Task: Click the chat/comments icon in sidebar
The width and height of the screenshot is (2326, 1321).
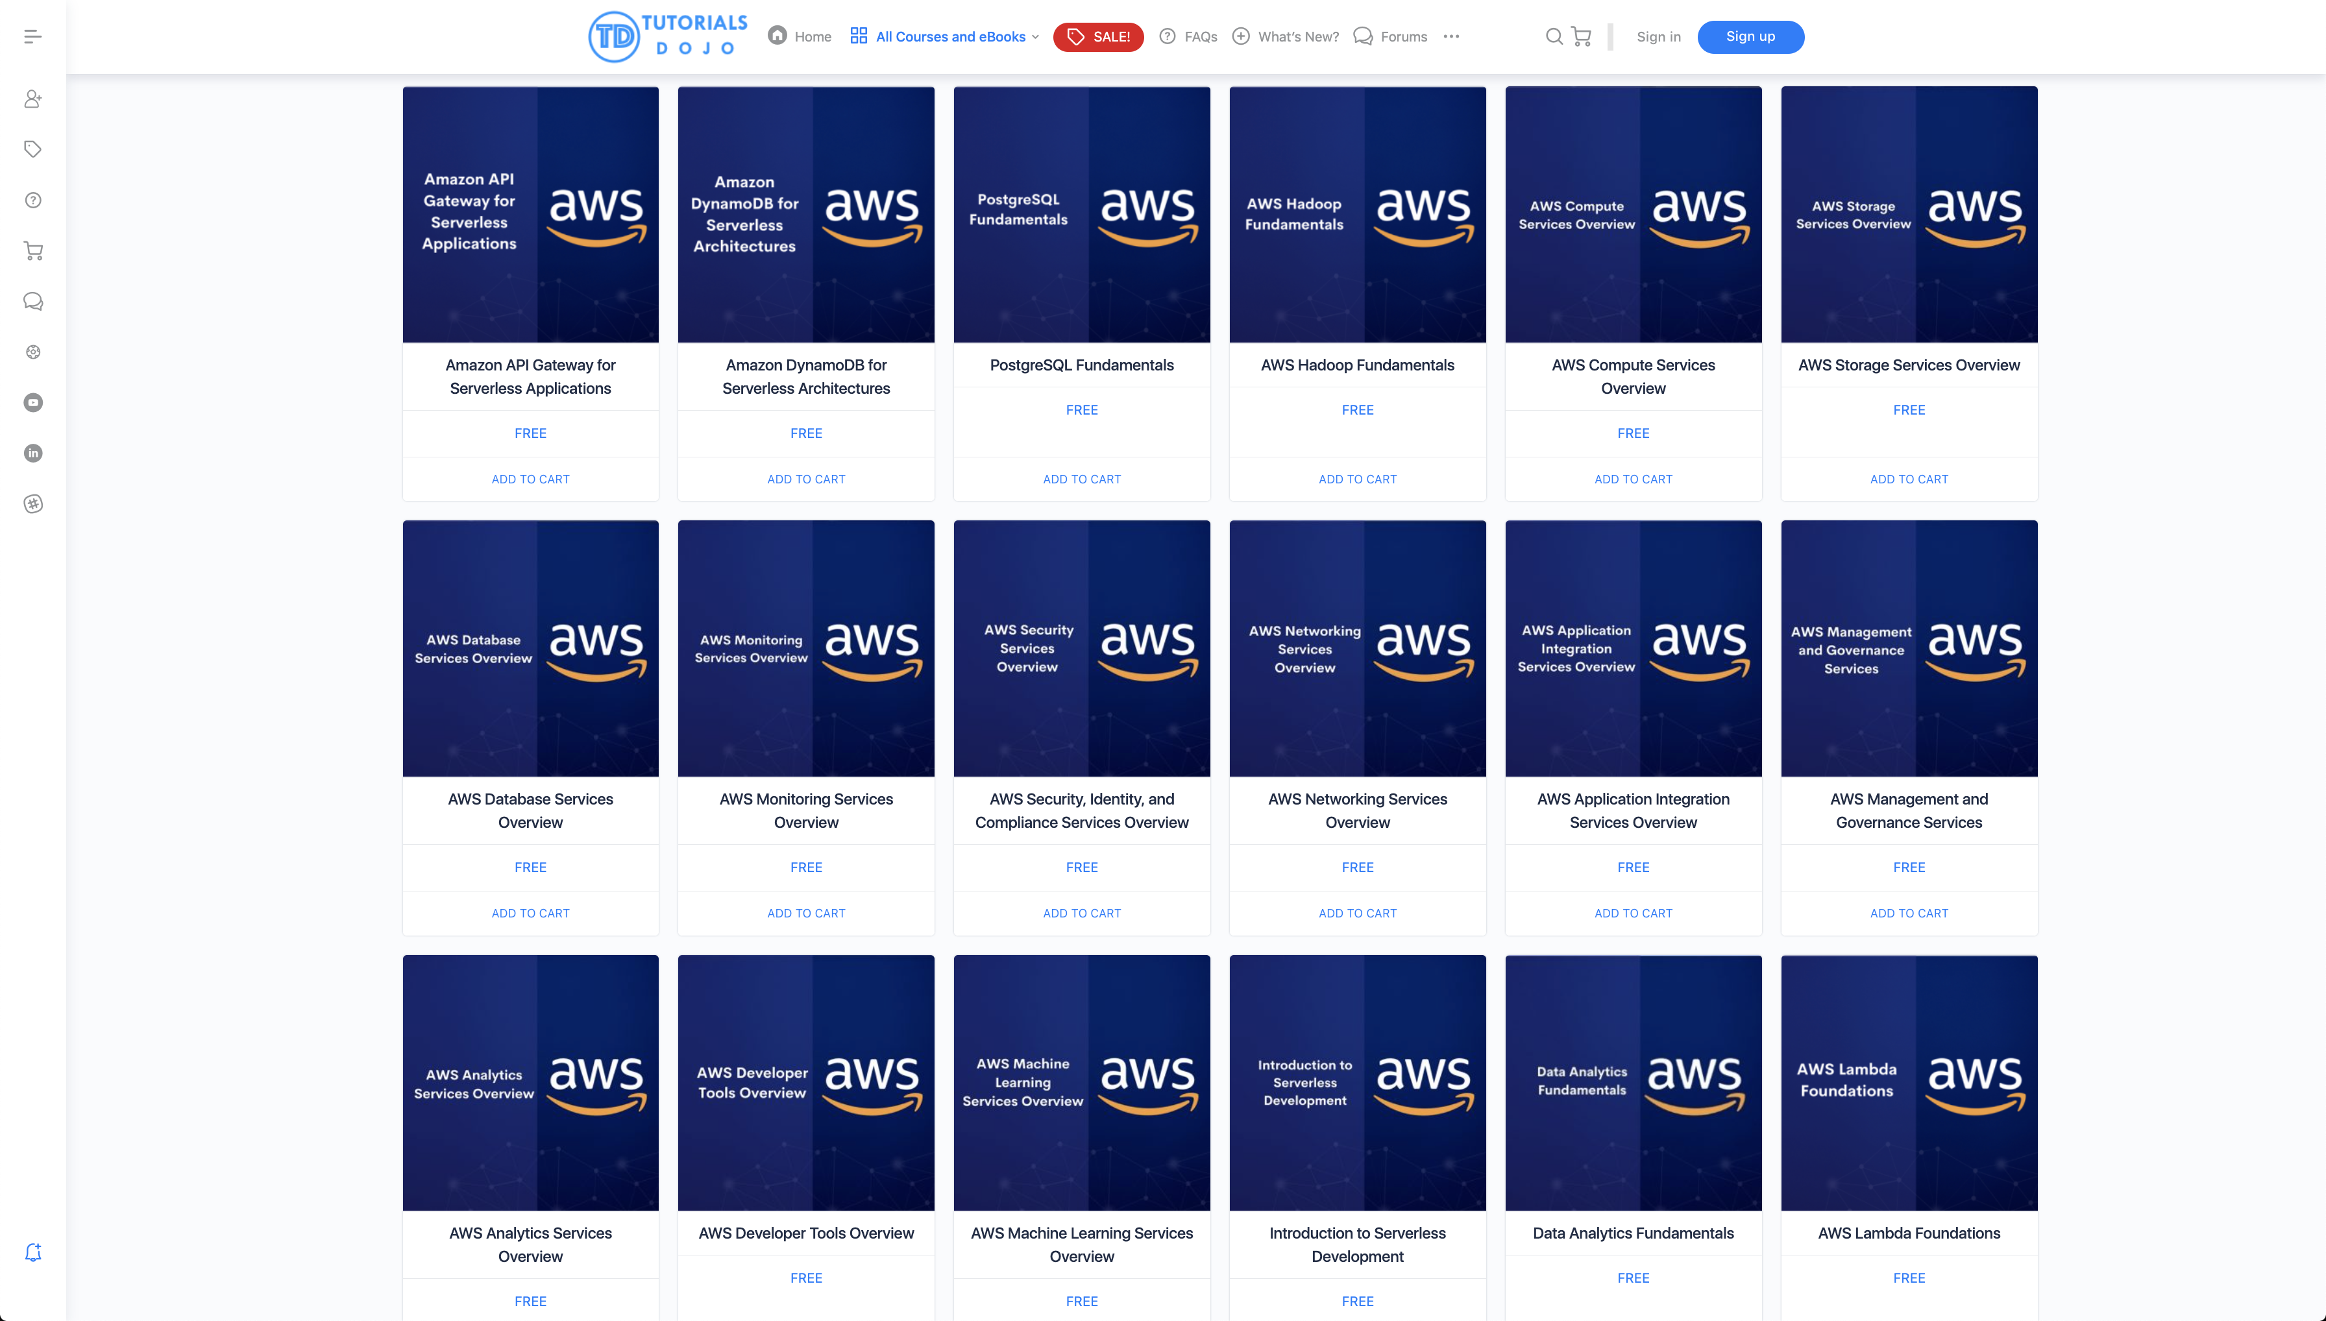Action: coord(34,300)
